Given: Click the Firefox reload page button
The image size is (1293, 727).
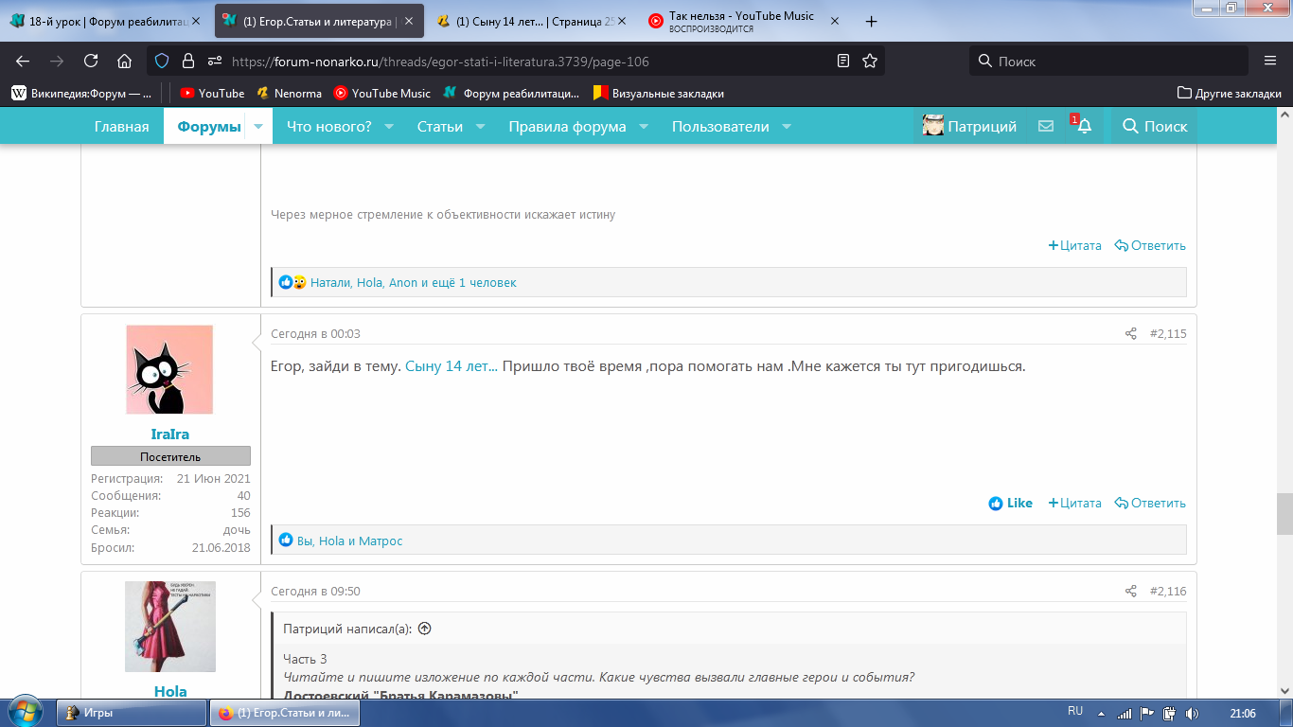Looking at the screenshot, I should (x=91, y=62).
